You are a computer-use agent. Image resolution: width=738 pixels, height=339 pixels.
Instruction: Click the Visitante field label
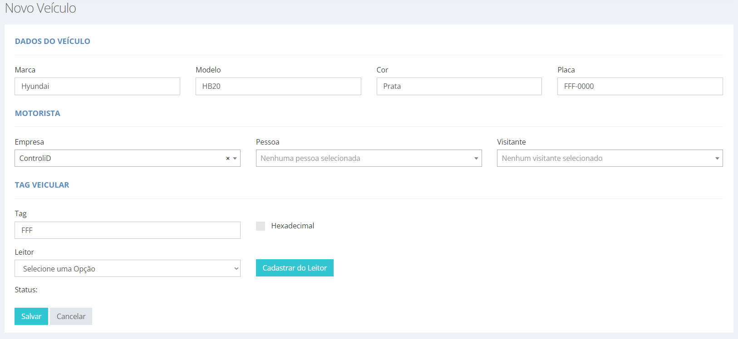(x=512, y=142)
